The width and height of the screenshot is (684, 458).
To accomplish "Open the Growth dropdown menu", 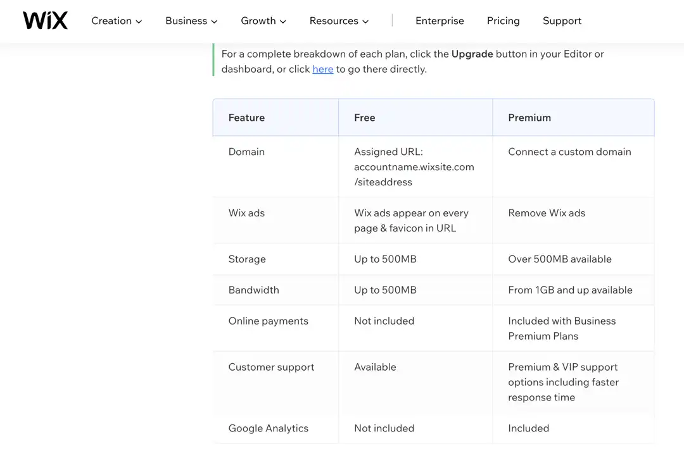I will click(263, 21).
